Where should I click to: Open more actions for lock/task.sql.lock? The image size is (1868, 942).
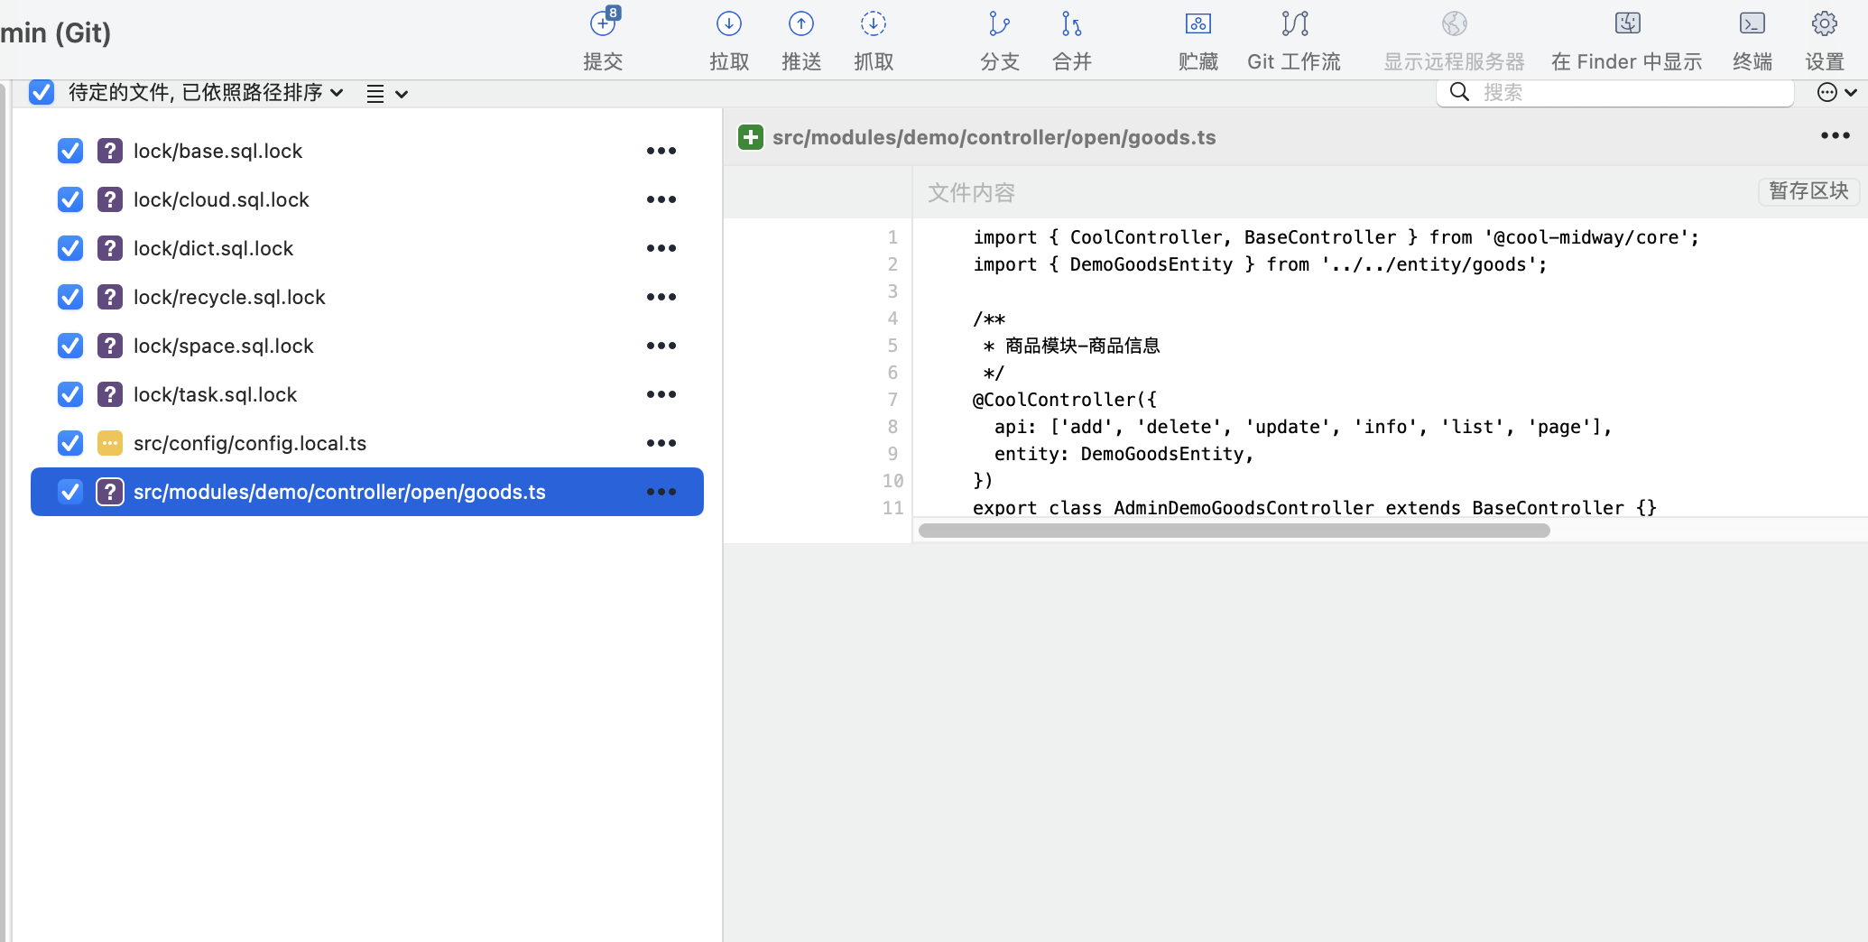(x=661, y=394)
